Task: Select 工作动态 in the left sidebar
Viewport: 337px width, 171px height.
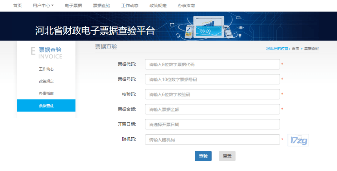Action: pyautogui.click(x=46, y=69)
